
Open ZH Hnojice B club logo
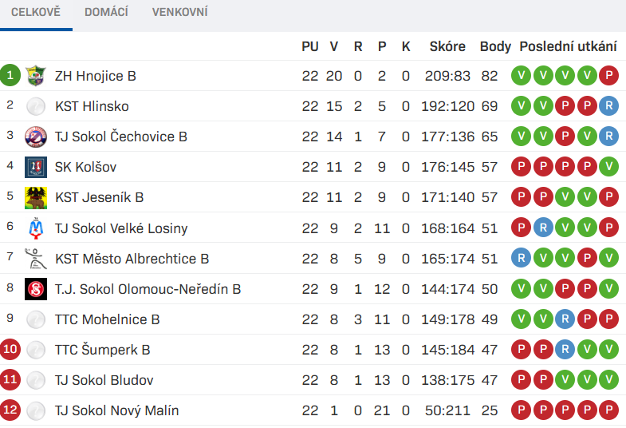(x=36, y=76)
